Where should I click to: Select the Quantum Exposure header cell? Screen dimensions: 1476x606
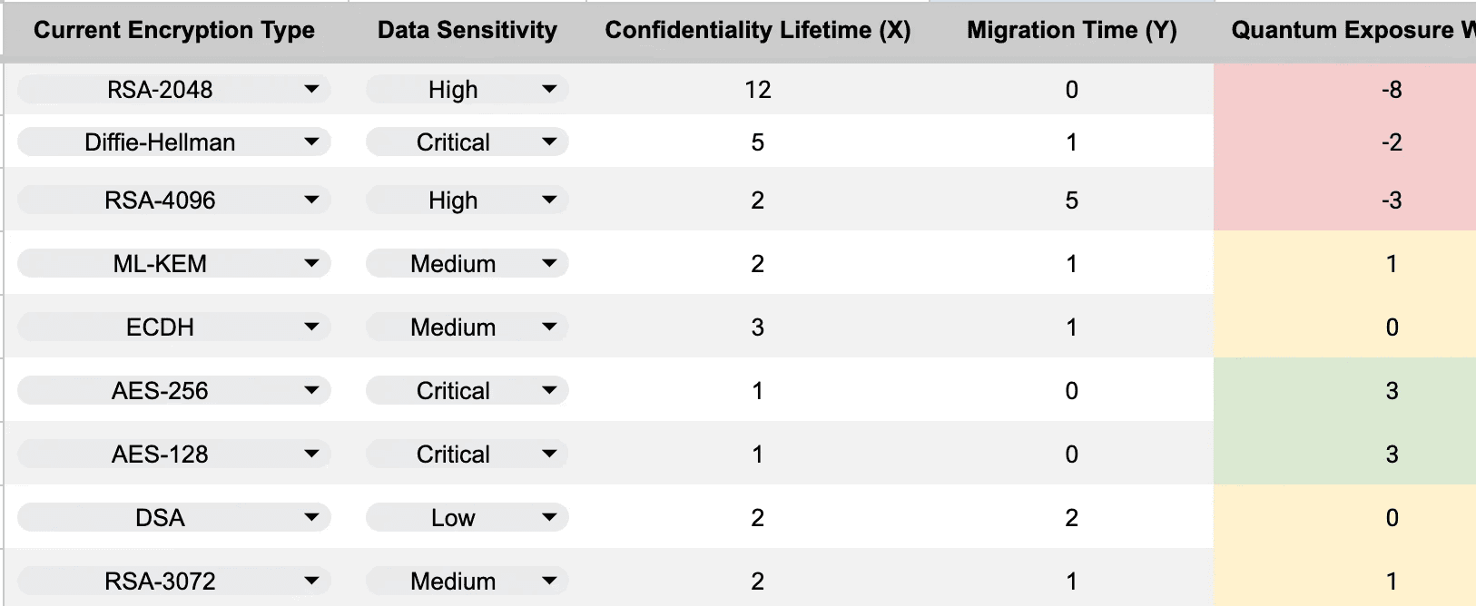pos(1345,31)
